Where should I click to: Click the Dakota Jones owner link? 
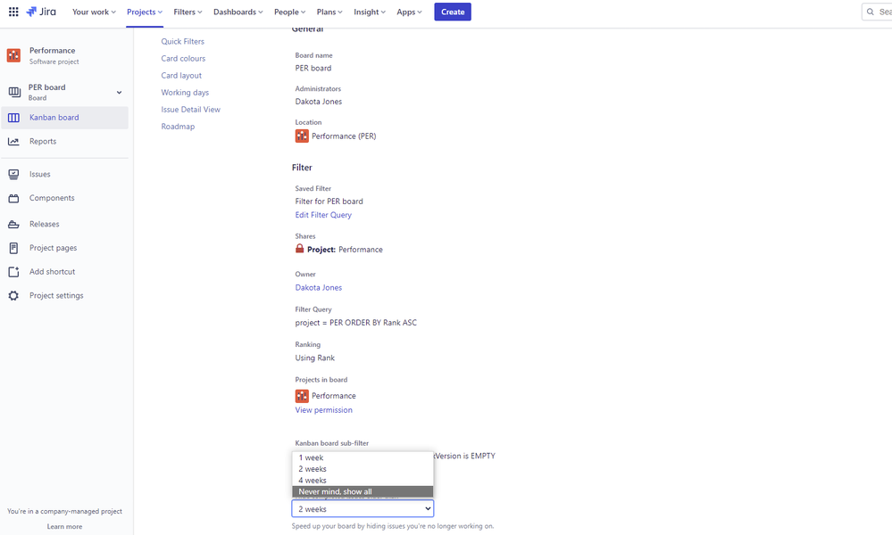click(319, 287)
